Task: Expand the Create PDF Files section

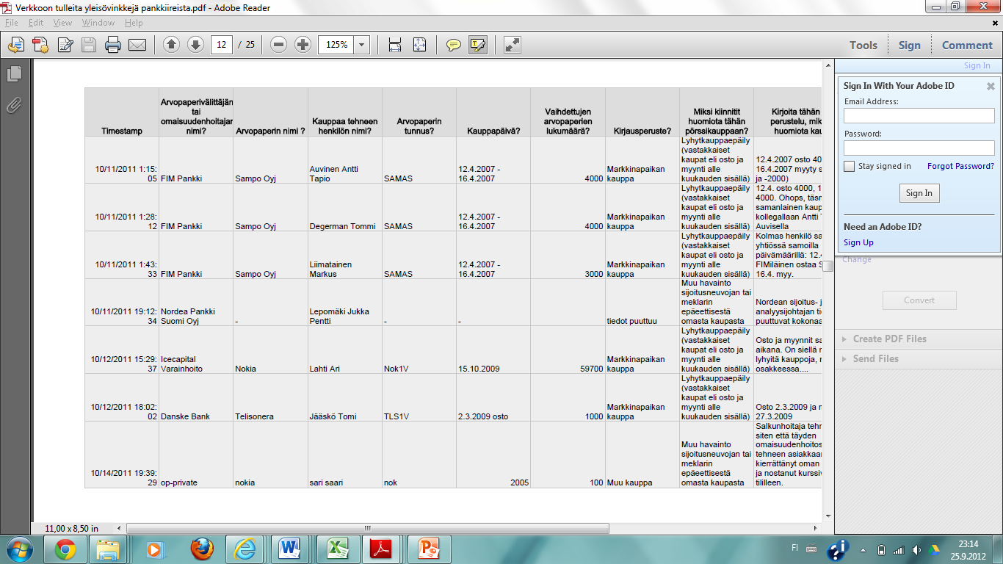Action: tap(889, 339)
